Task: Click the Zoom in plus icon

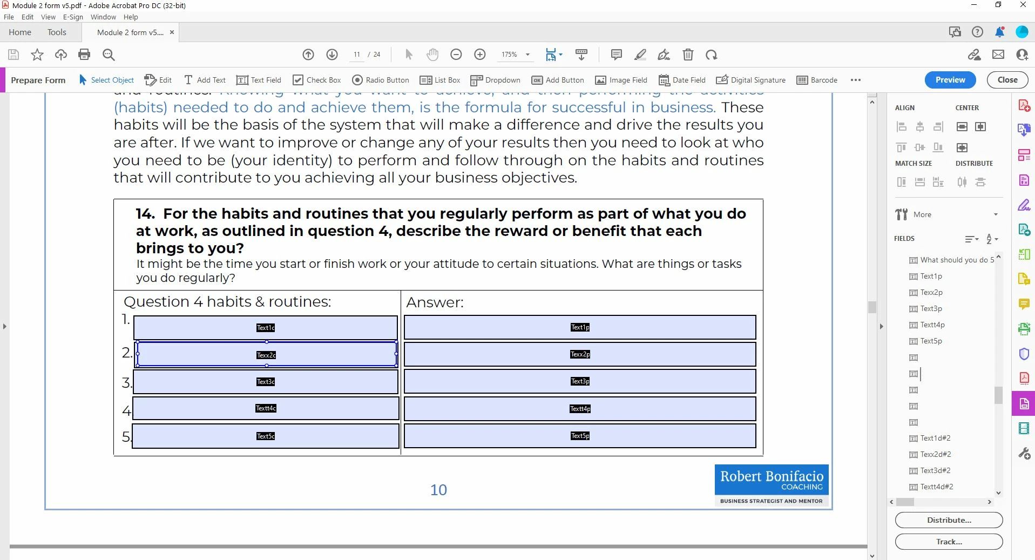Action: pos(480,55)
